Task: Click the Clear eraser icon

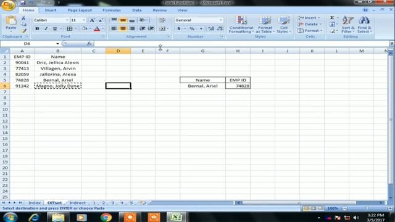Action: pos(332,31)
